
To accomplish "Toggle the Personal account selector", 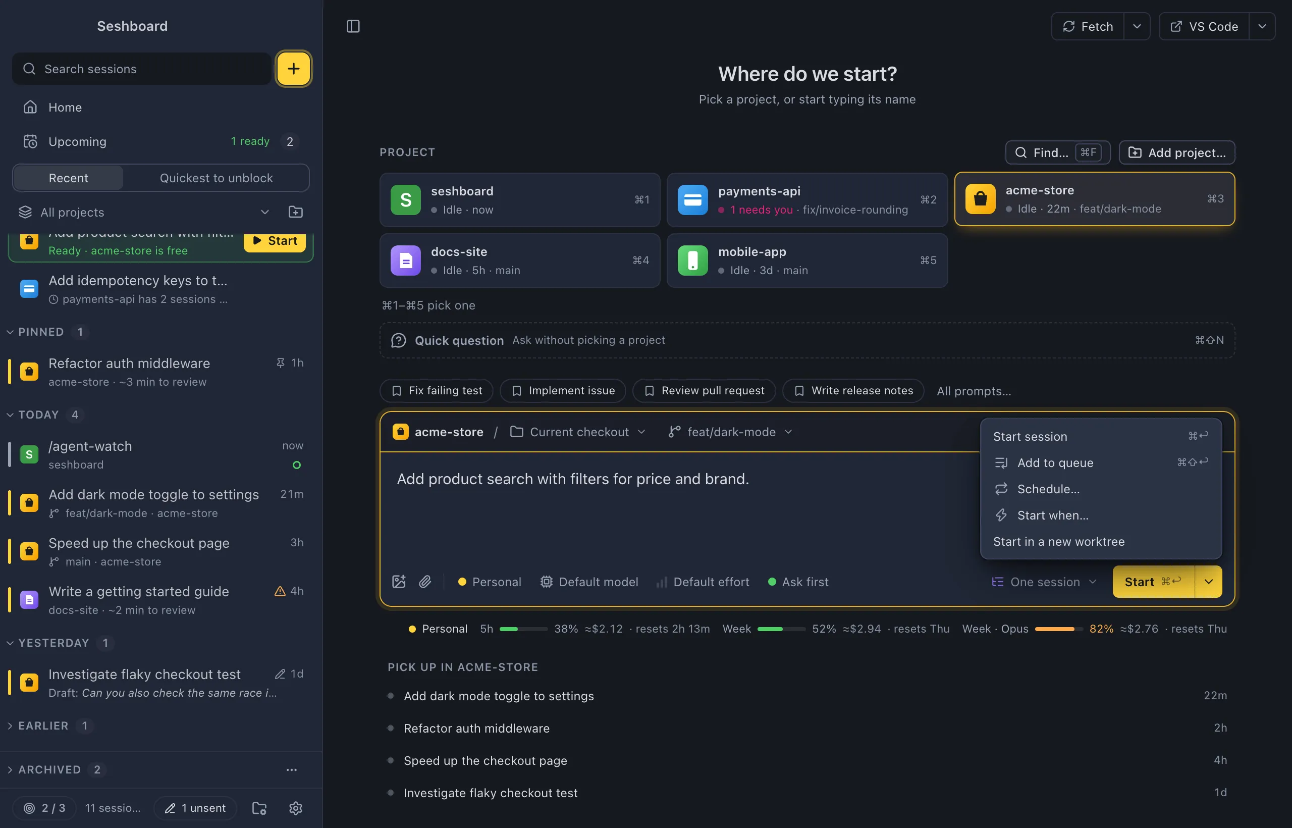I will tap(489, 582).
